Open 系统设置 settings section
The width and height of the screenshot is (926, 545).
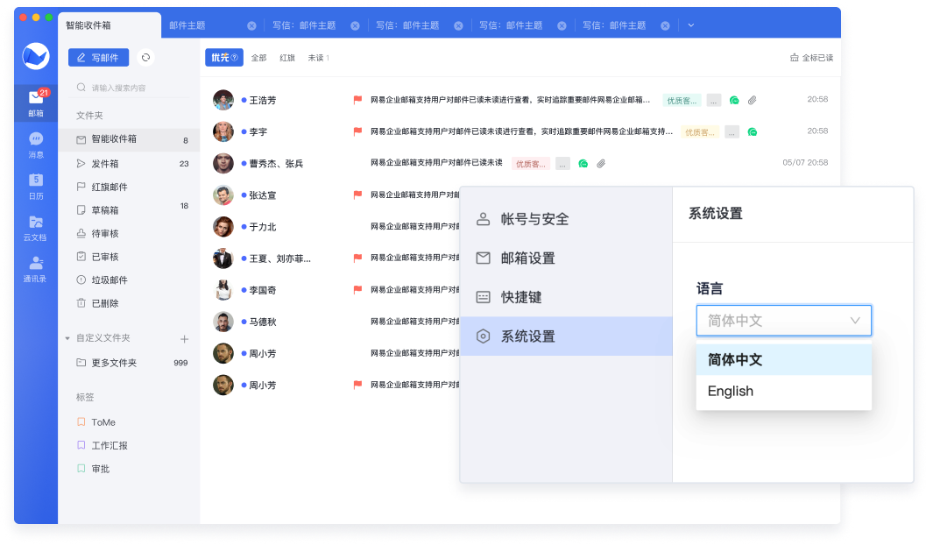[x=566, y=336]
